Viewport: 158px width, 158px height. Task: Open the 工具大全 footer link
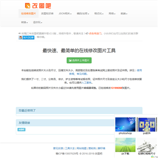70,148
